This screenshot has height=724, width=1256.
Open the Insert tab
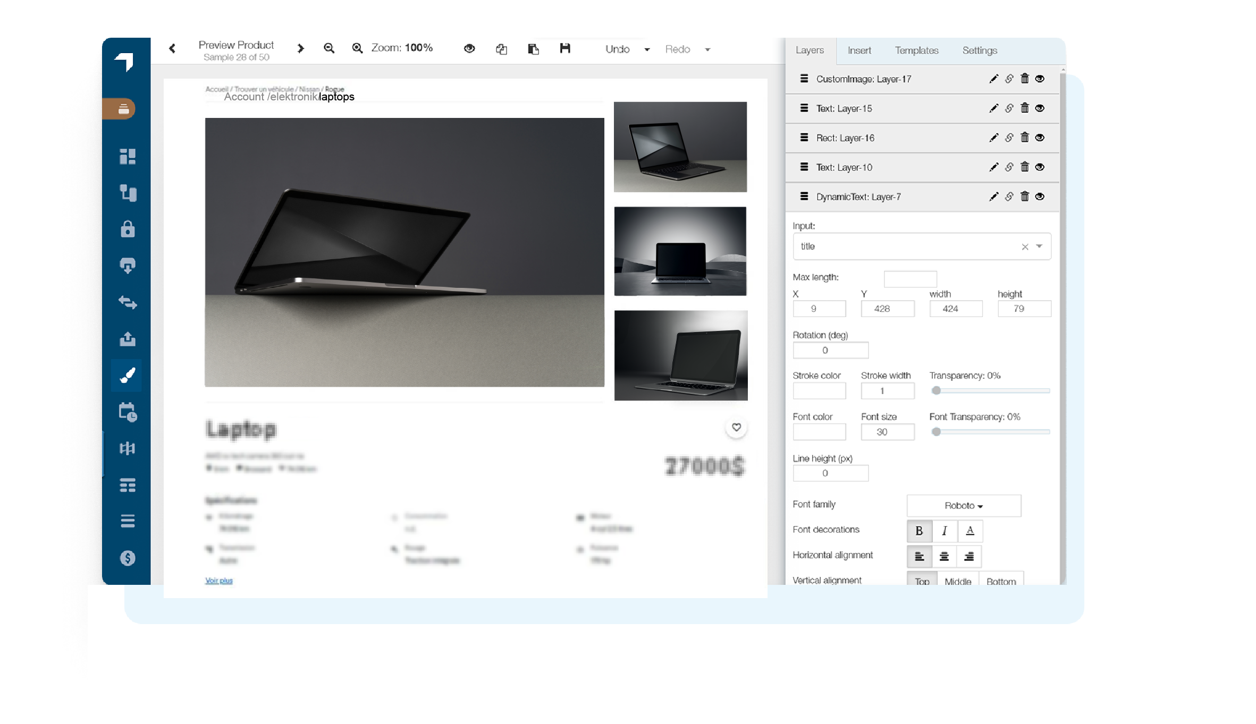pos(859,50)
